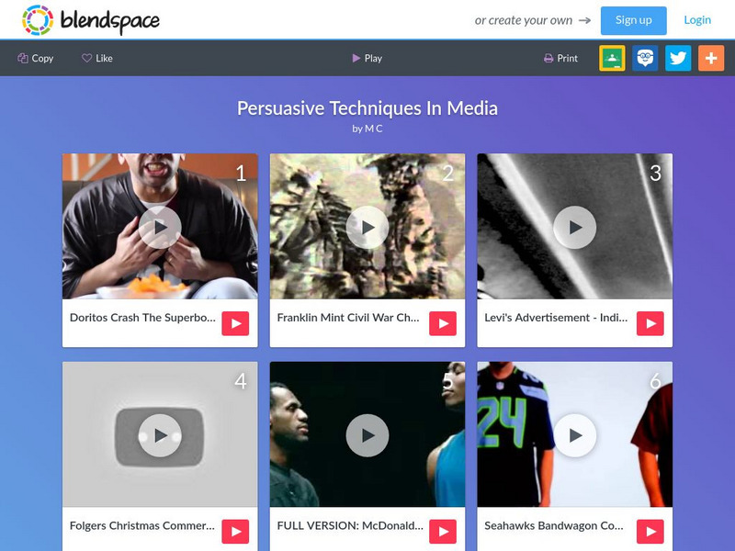This screenshot has height=551, width=735.
Task: Click red YouTube icon on Folgers card
Action: pos(235,532)
